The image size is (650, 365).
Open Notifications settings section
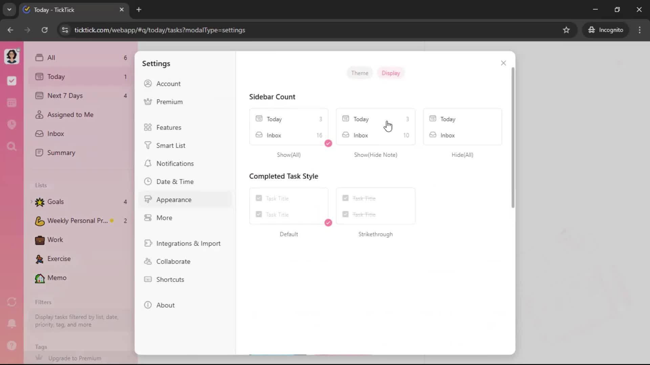[175, 164]
